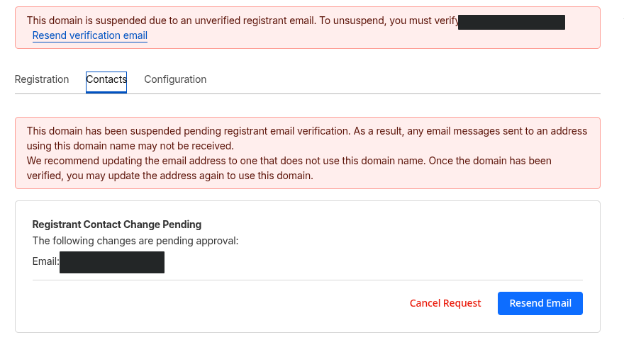Image resolution: width=624 pixels, height=347 pixels.
Task: Click the tab bar underline right of Configuration
Action: click(404, 93)
